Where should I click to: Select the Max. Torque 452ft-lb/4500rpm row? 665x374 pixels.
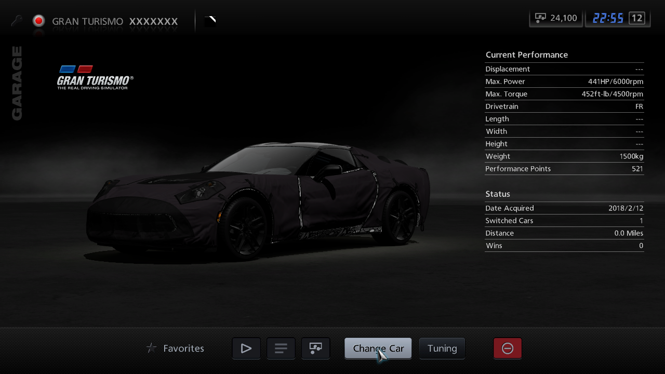pyautogui.click(x=564, y=94)
